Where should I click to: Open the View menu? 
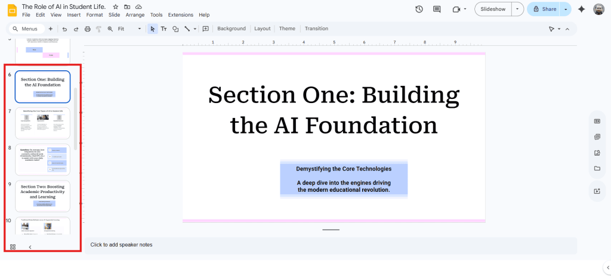tap(56, 15)
